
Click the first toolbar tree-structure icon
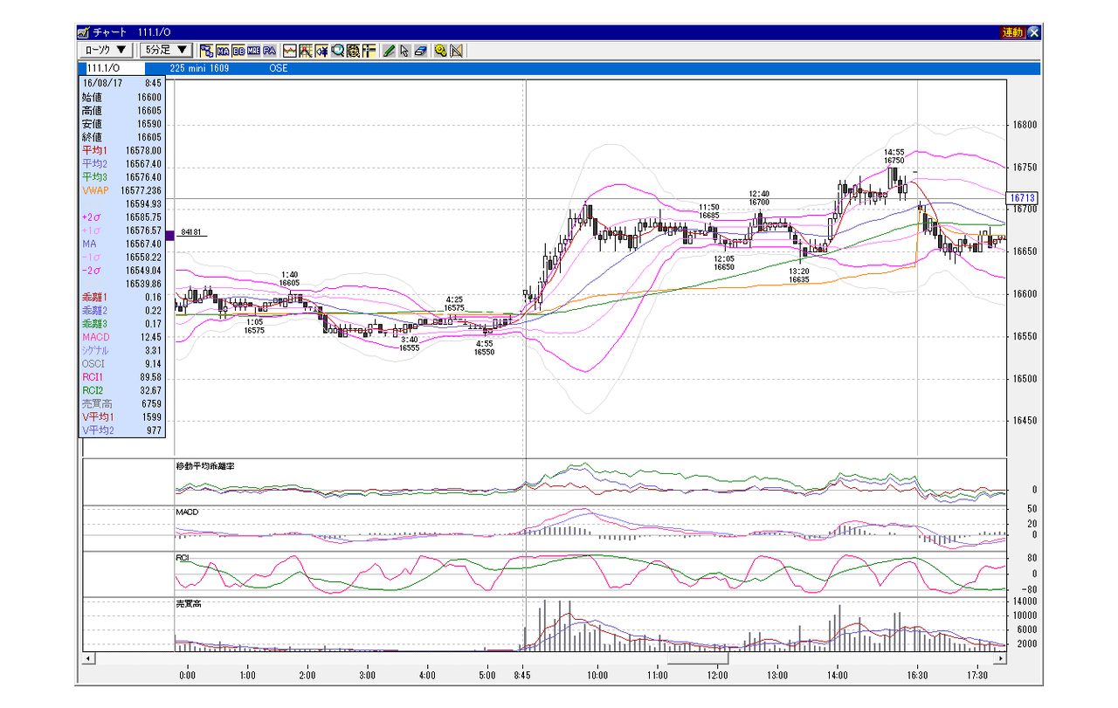coord(207,51)
